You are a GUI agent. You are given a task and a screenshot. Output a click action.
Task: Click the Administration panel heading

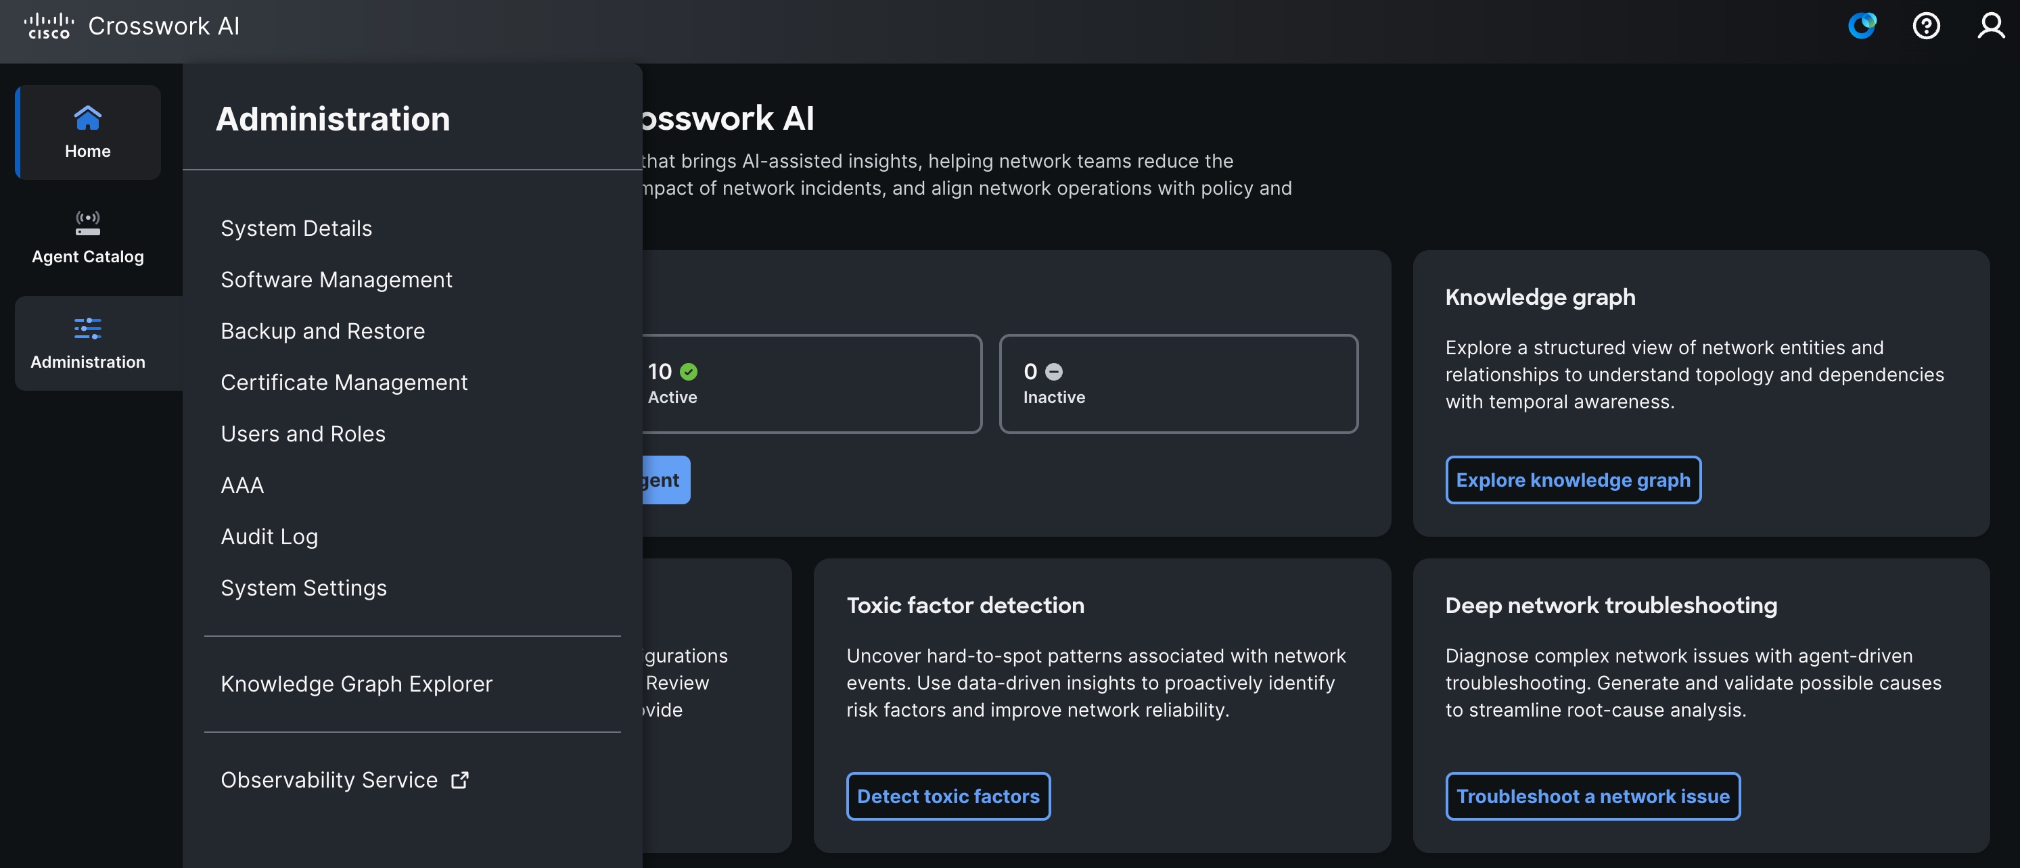[x=334, y=119]
